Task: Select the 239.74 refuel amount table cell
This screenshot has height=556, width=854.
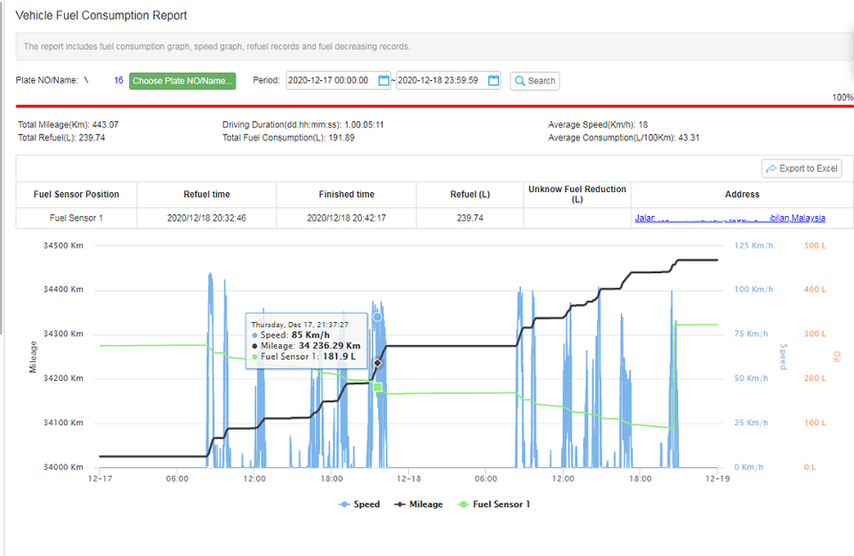Action: [x=470, y=218]
